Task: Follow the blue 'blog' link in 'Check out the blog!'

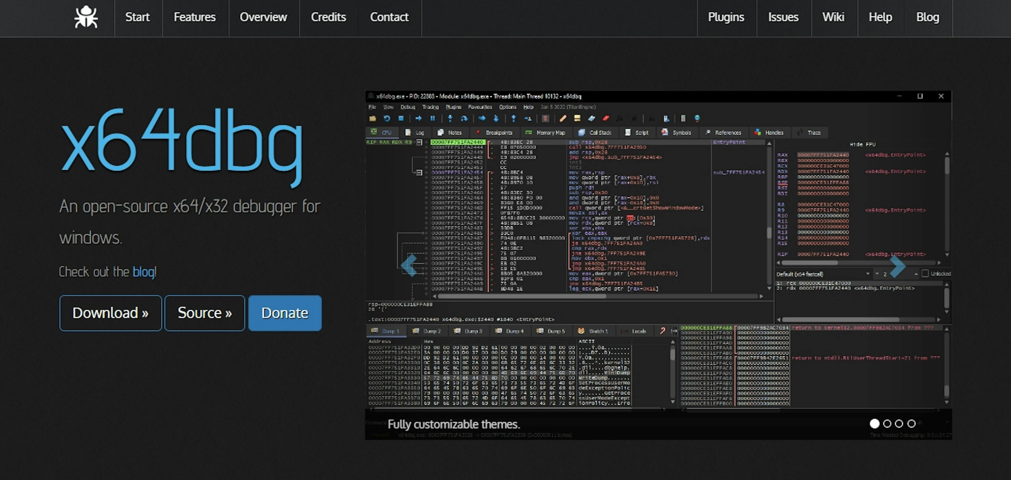Action: click(x=143, y=271)
